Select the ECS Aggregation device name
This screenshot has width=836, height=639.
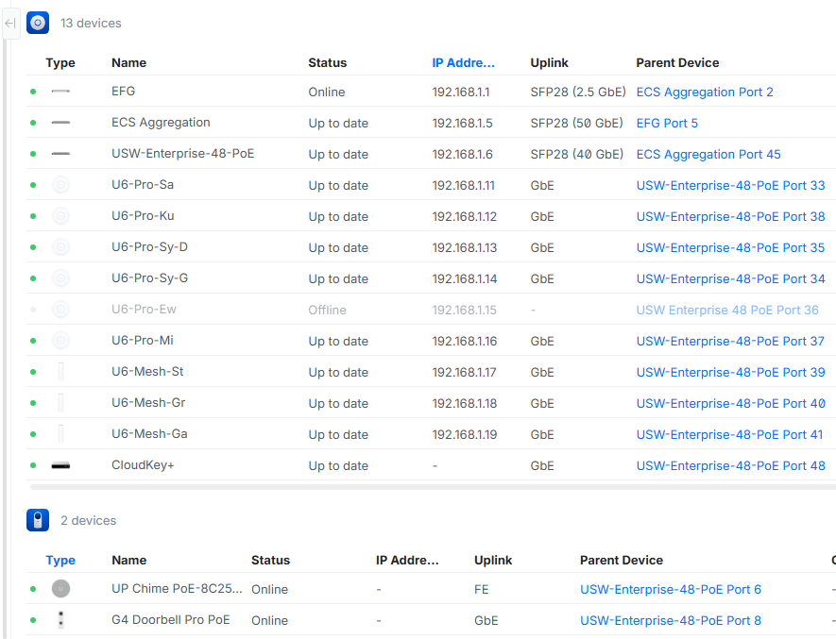[x=161, y=123]
